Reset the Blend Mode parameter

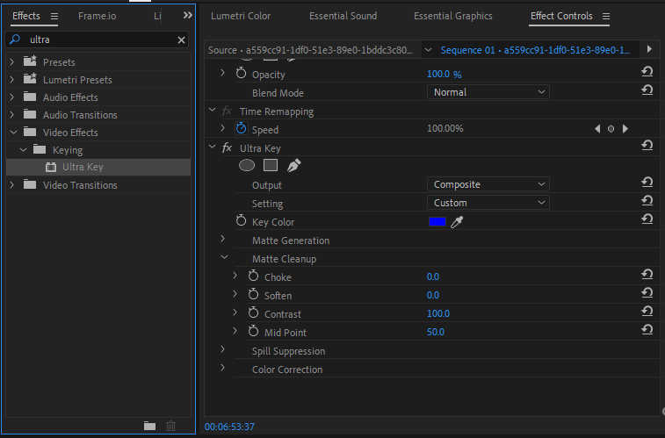[x=647, y=90]
